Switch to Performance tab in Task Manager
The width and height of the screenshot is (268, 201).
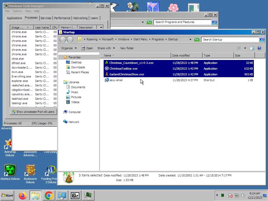[x=62, y=18]
